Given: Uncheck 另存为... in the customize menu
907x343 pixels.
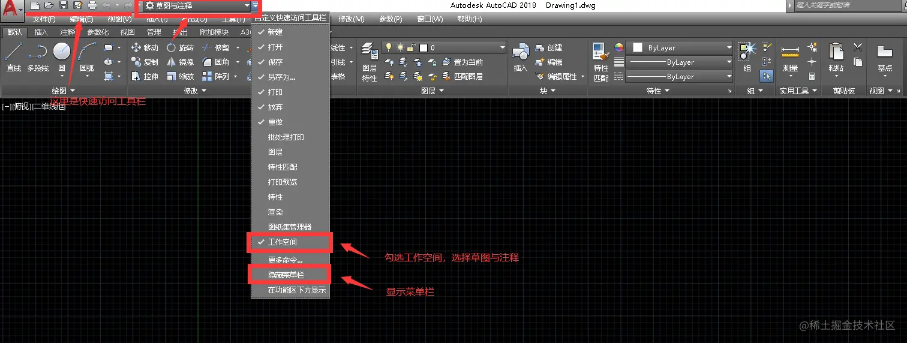Looking at the screenshot, I should click(290, 77).
